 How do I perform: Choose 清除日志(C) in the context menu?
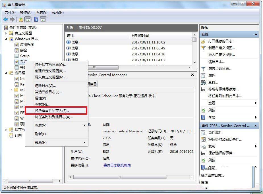[x=45, y=85]
